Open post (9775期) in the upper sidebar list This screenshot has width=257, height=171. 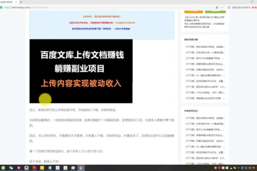point(205,64)
